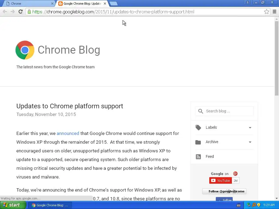The image size is (279, 209).
Task: Select the Google Chrome Blog tab
Action: (x=82, y=4)
